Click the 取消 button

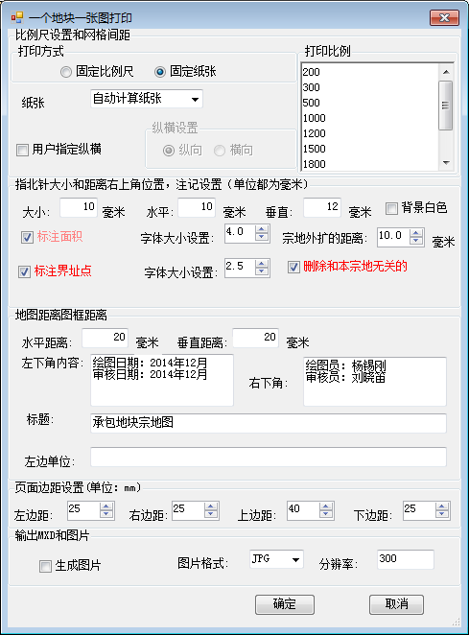point(396,604)
